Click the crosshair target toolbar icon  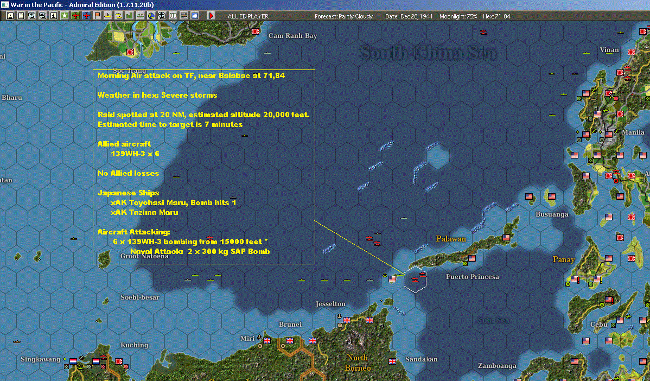(162, 16)
